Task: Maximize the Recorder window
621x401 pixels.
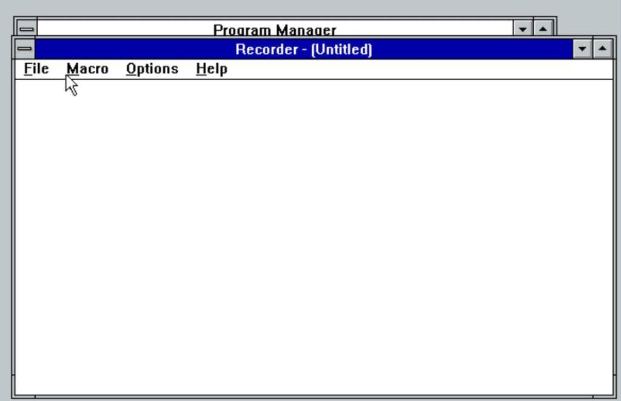Action: [602, 49]
